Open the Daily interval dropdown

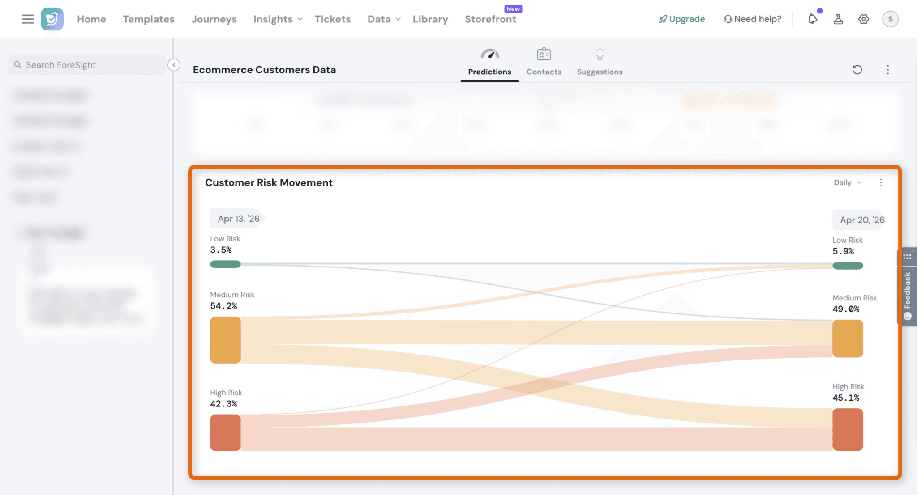848,182
